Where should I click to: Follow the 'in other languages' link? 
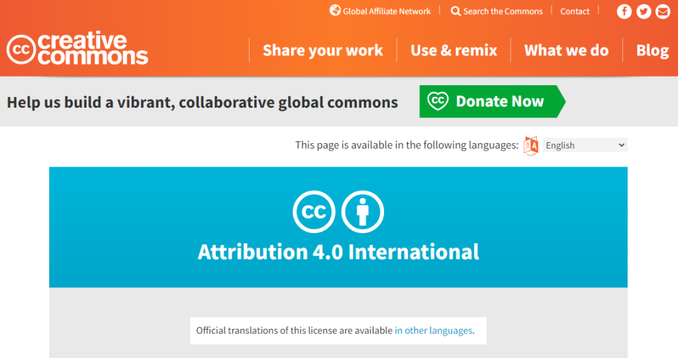[434, 330]
